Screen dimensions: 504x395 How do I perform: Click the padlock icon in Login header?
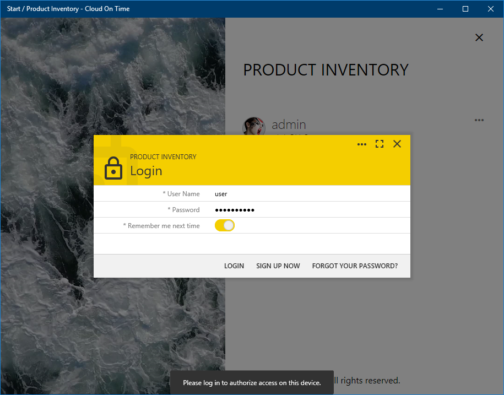(113, 169)
